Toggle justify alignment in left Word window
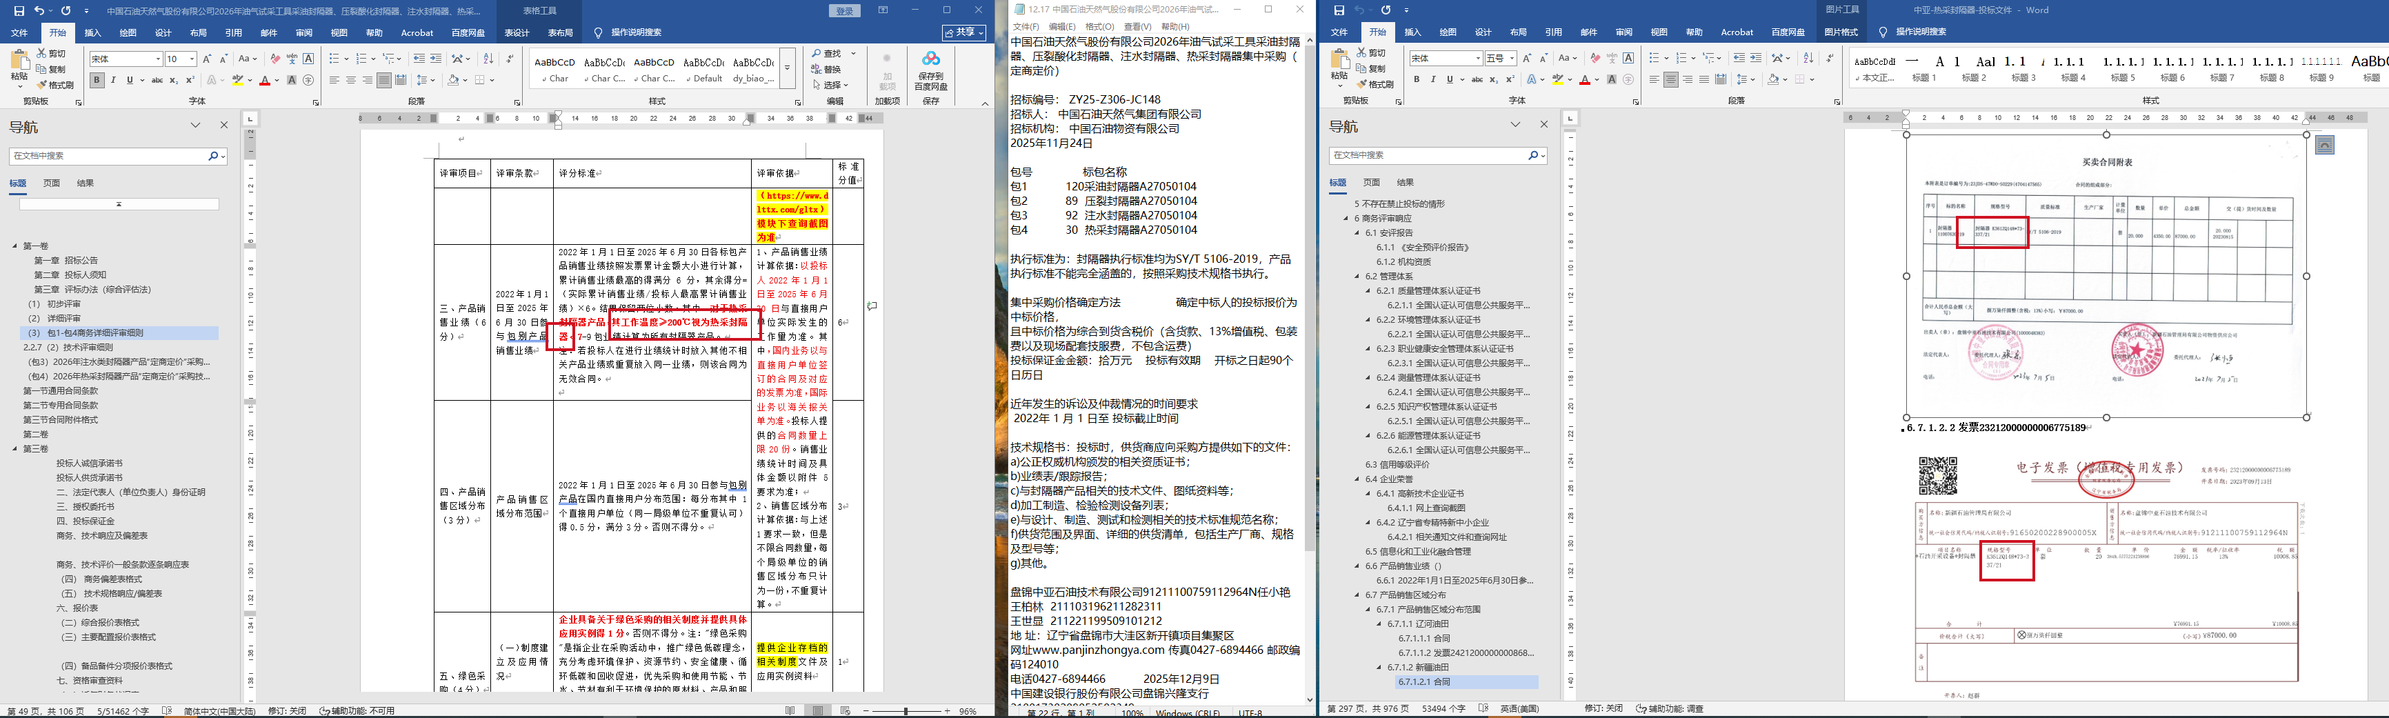 (x=385, y=81)
